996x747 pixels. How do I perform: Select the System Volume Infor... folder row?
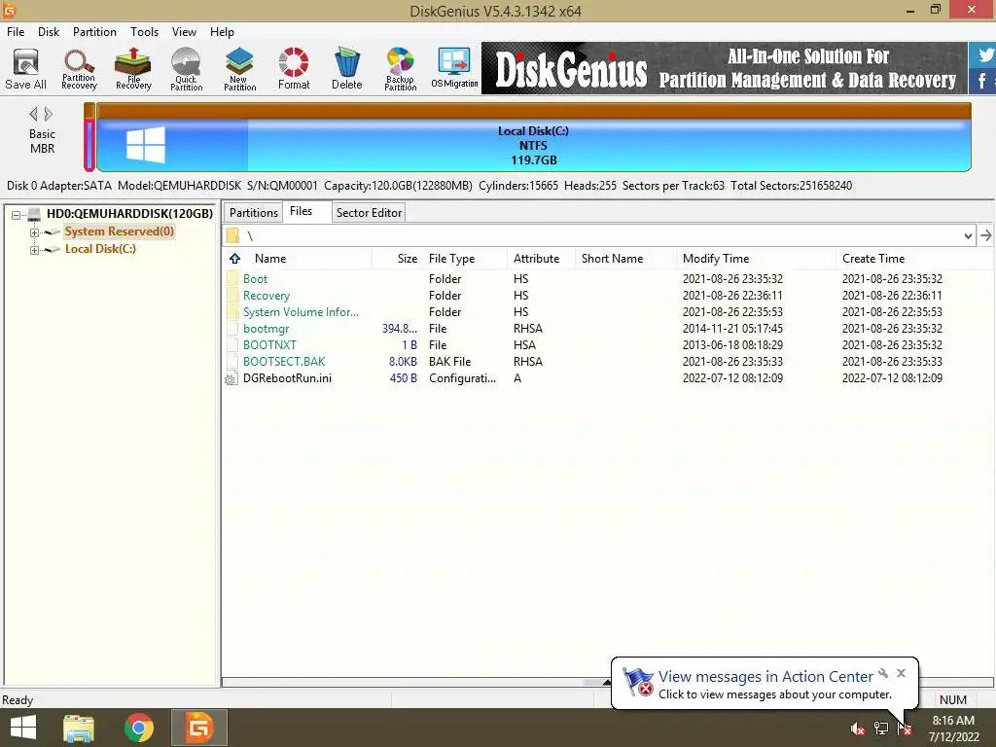607,312
